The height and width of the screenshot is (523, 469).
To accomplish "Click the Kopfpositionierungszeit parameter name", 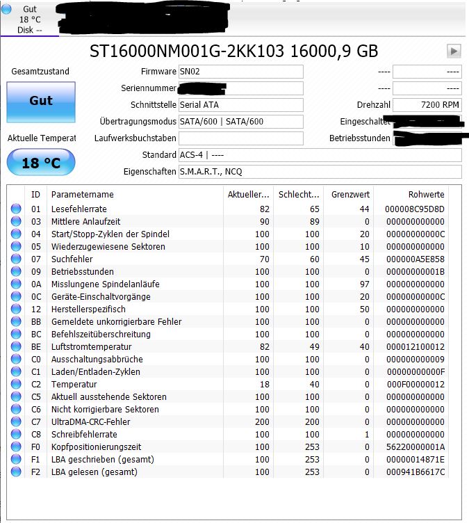I will [96, 447].
